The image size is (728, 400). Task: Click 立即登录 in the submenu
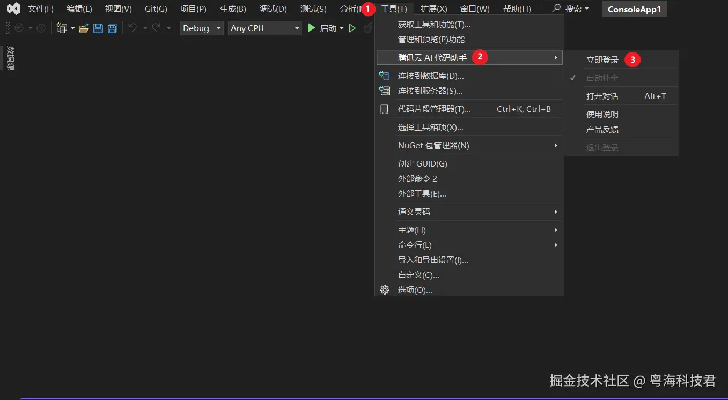click(x=622, y=60)
